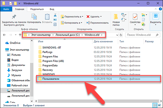Click Локальный диск (C:) breadcrumb

(68, 35)
